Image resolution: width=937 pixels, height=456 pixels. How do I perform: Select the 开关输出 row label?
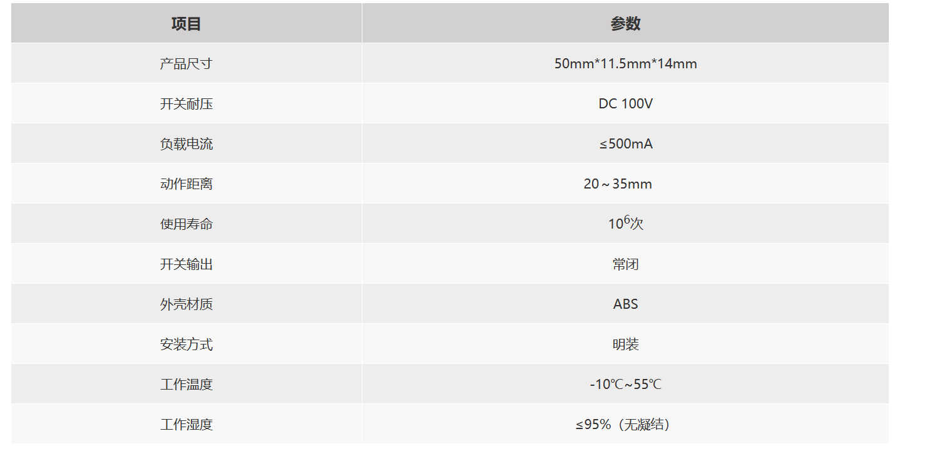(x=187, y=264)
